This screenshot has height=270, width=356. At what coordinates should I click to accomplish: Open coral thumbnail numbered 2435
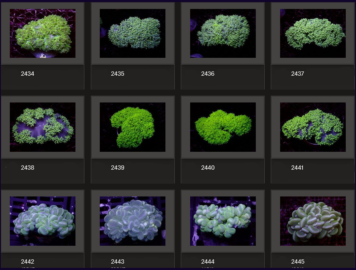[133, 33]
